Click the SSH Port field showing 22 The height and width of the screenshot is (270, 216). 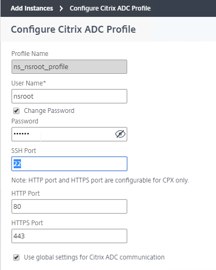[x=69, y=163]
